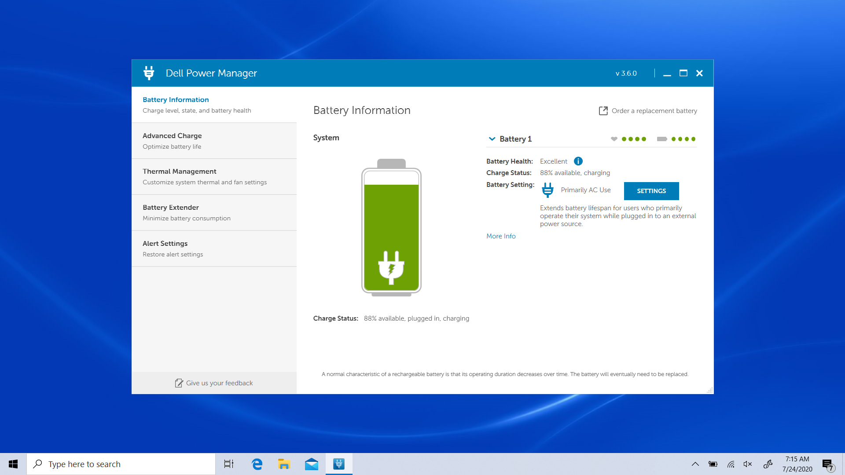Click the version v 3.6.0 label

tap(626, 73)
